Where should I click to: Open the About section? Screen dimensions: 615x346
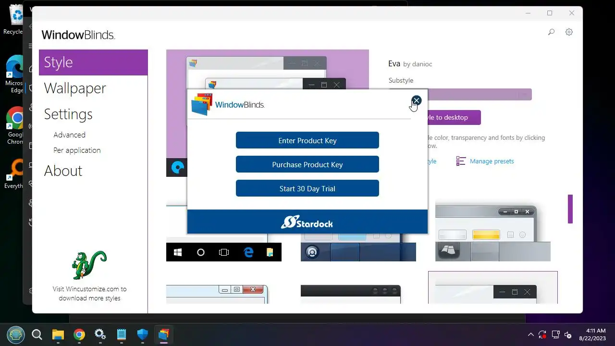(63, 171)
